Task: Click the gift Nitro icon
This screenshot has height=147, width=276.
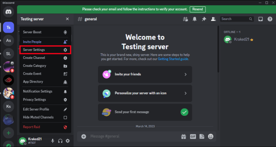Action: (x=184, y=137)
